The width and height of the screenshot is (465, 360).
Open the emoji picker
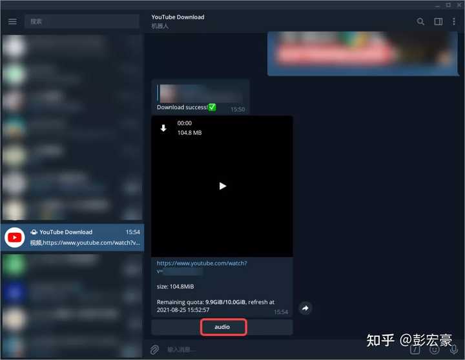coord(435,350)
